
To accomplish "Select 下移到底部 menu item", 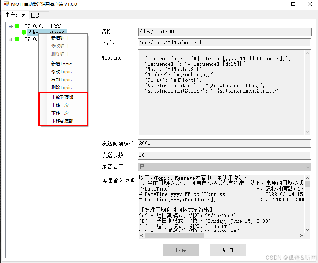I will tap(62, 121).
